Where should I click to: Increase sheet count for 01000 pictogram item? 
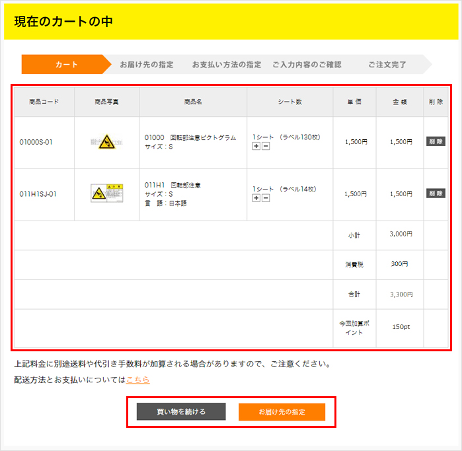point(256,146)
